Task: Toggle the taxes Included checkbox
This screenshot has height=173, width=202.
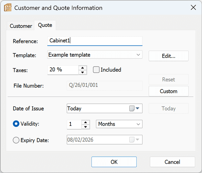Action: click(96, 70)
